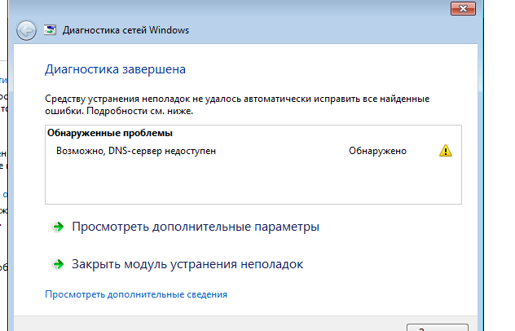Click the Обнаружено status text
The height and width of the screenshot is (331, 515).
coord(377,151)
